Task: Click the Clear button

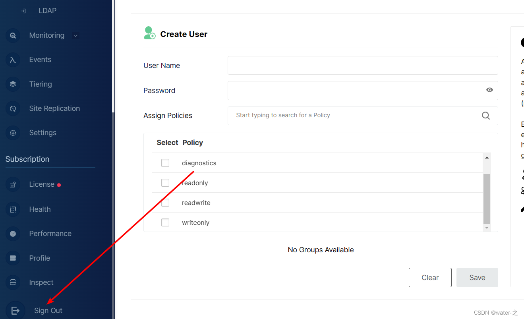Action: 430,277
